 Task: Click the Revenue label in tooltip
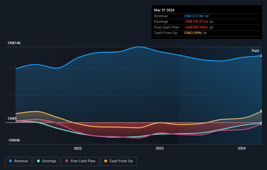161,16
